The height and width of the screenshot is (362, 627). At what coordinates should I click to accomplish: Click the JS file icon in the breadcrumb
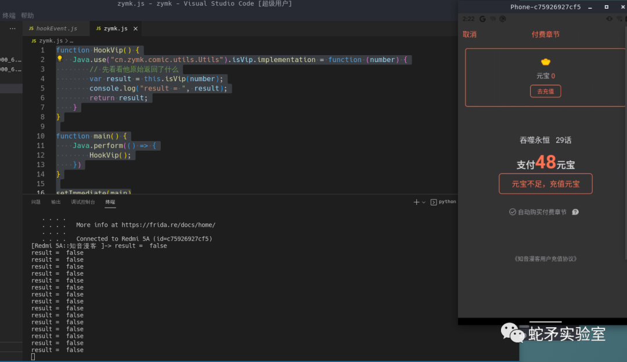tap(34, 41)
